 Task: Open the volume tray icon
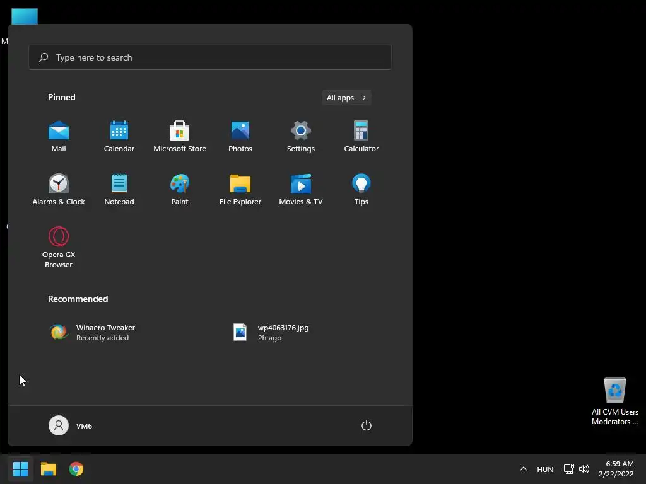pyautogui.click(x=584, y=469)
